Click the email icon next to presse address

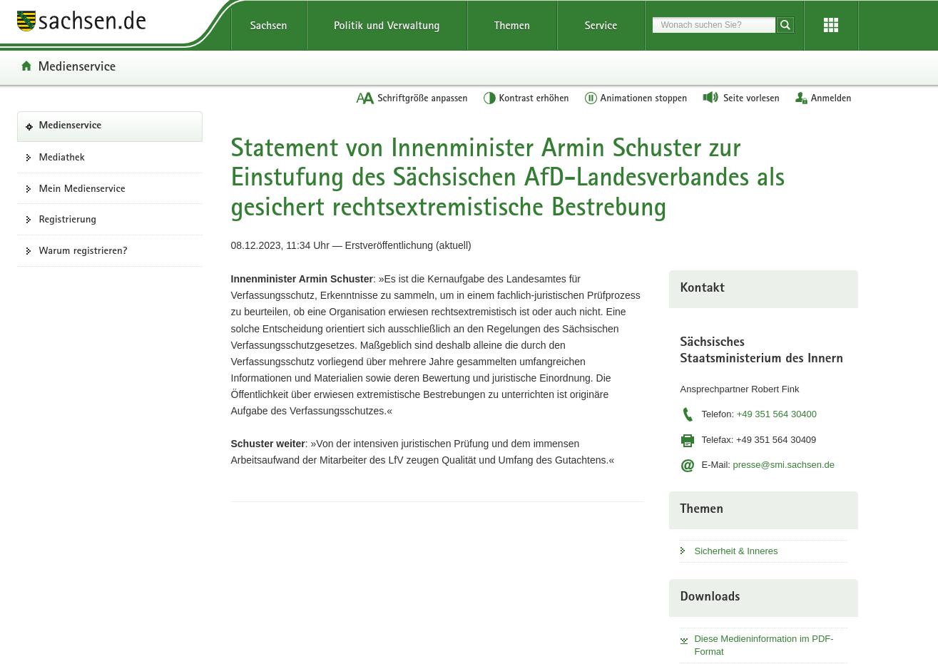tap(687, 465)
